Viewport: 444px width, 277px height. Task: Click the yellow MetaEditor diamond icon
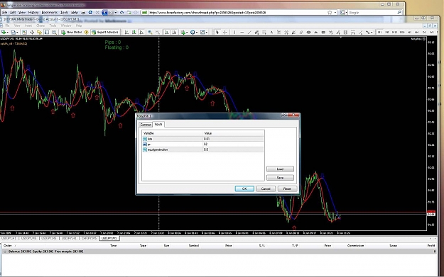pos(87,32)
